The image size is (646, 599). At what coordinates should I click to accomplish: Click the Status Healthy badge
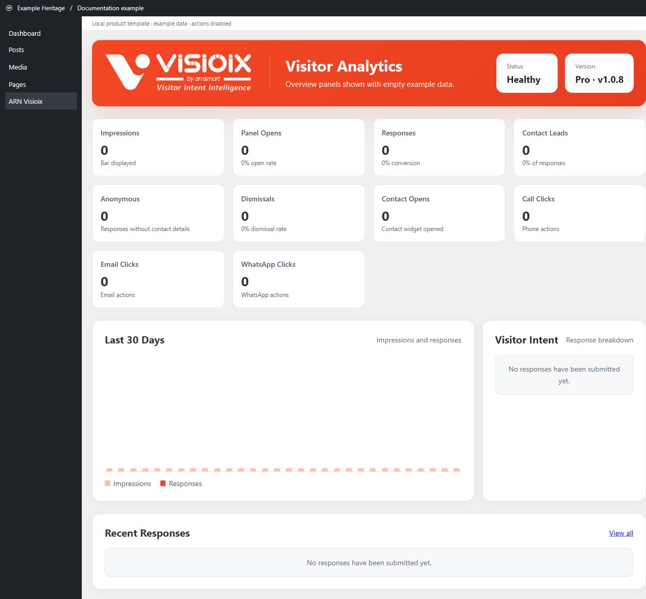(x=527, y=73)
